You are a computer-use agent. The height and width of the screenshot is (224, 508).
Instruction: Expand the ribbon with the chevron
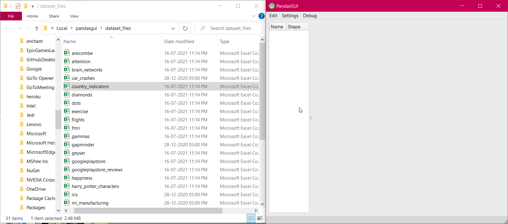(x=253, y=16)
